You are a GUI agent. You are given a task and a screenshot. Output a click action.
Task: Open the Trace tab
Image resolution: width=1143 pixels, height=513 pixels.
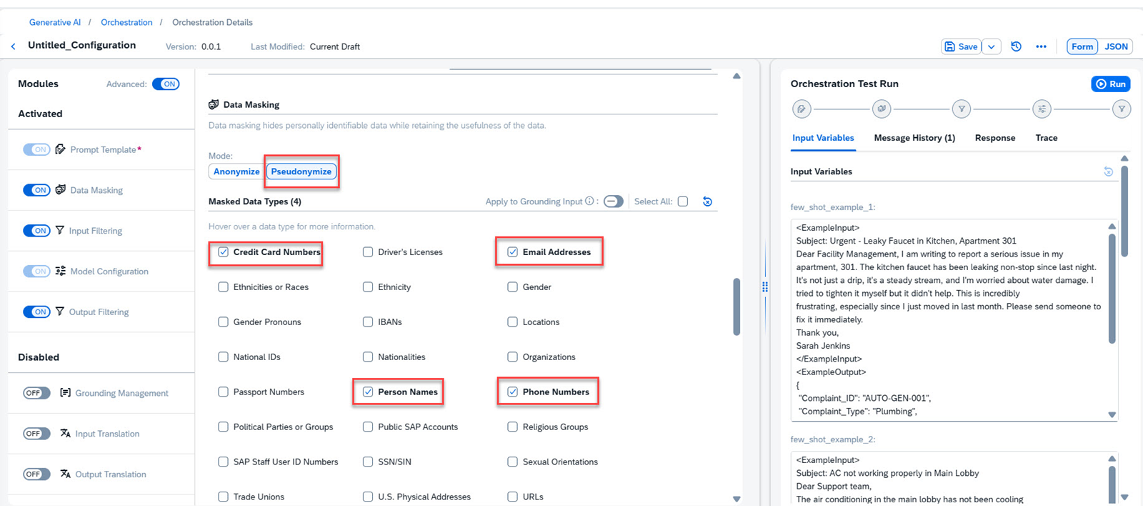point(1047,138)
